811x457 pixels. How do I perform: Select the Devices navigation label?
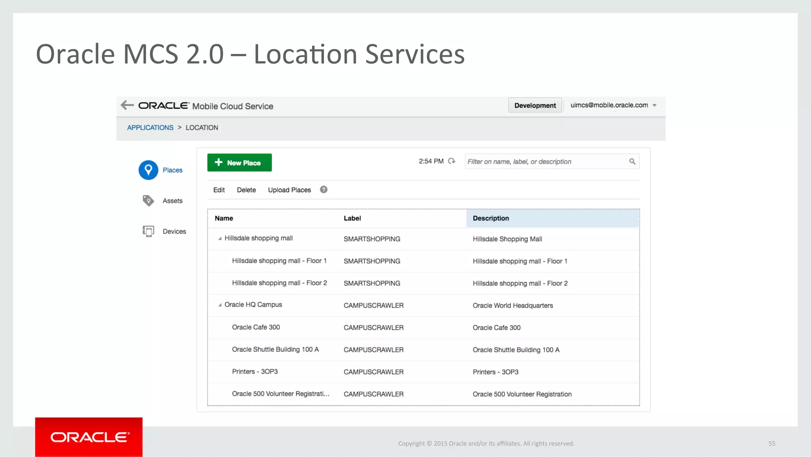tap(174, 231)
